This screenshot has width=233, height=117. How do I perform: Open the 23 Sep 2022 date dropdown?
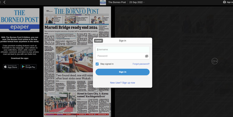pos(137,2)
